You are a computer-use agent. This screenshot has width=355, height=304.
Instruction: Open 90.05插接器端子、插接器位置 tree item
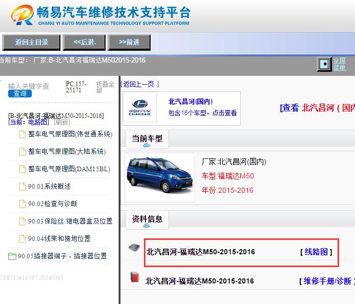tap(62, 256)
